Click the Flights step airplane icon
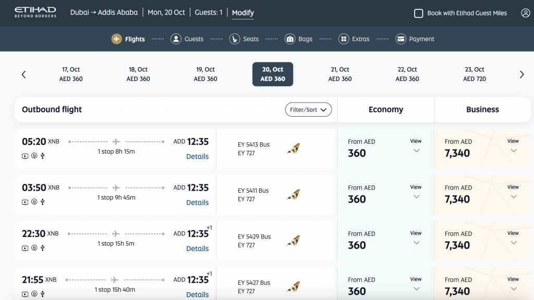534x300 pixels. [117, 39]
